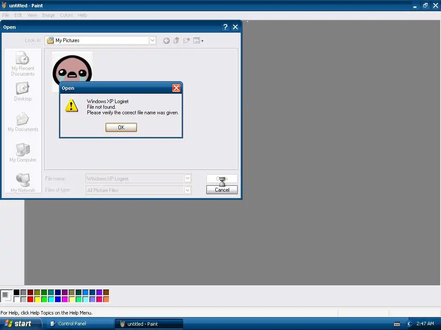The height and width of the screenshot is (330, 441).
Task: Pick the orange color swatch
Action: pos(106,299)
